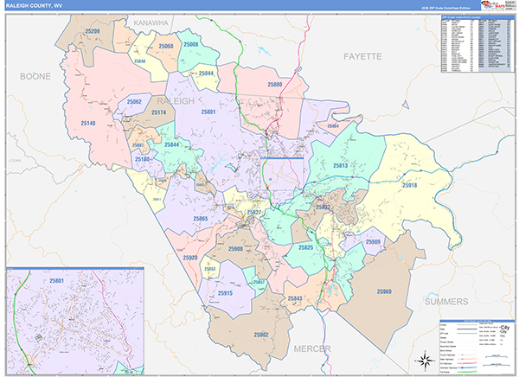Click the LOGAN county label
This screenshot has height=377, width=519.
coord(15,160)
